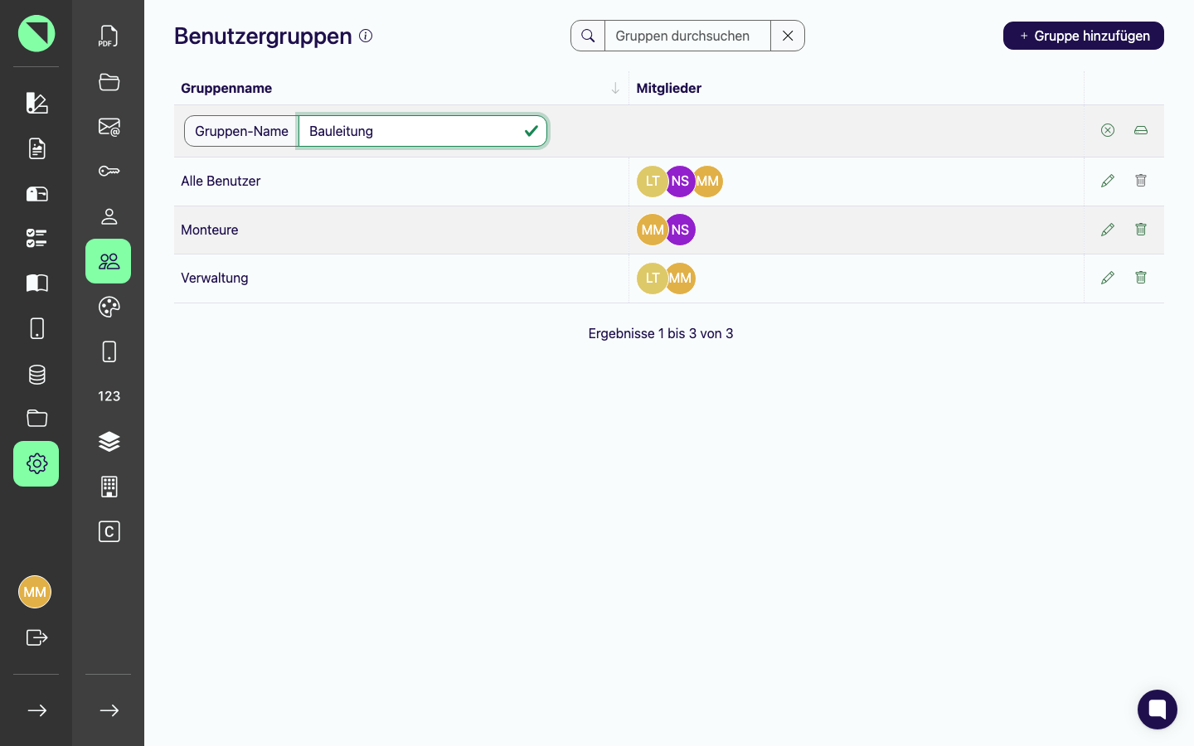Save the new Bauleitung group

pyautogui.click(x=1141, y=130)
